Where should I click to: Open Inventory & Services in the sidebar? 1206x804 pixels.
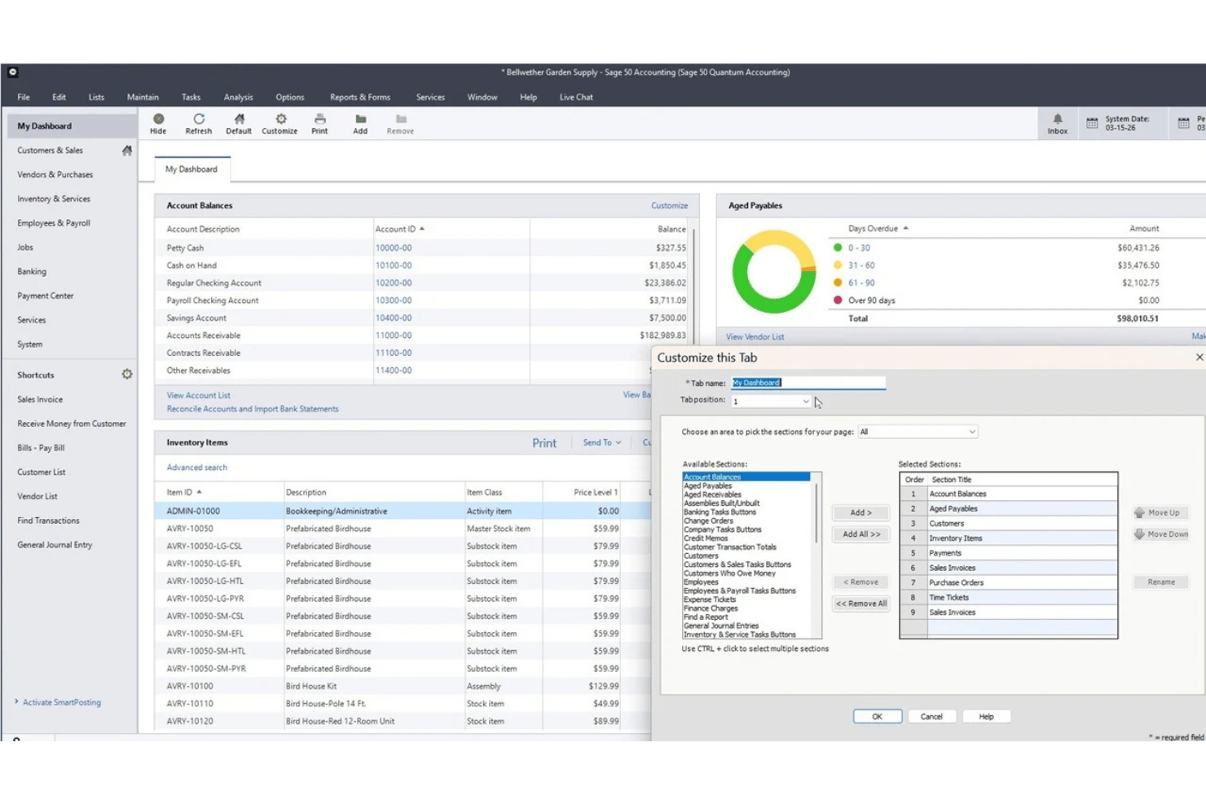tap(54, 199)
